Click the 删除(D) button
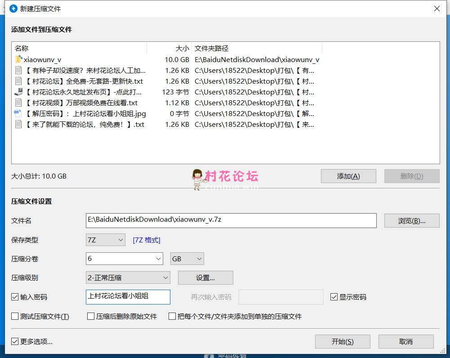Viewport: 450px width, 358px height. coord(412,176)
